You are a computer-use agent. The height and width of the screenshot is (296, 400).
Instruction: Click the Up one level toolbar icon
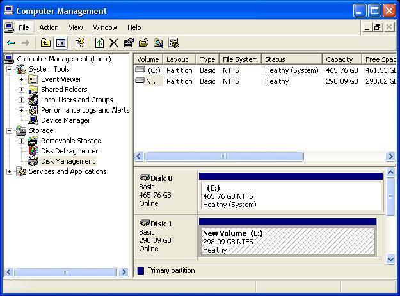[x=45, y=43]
